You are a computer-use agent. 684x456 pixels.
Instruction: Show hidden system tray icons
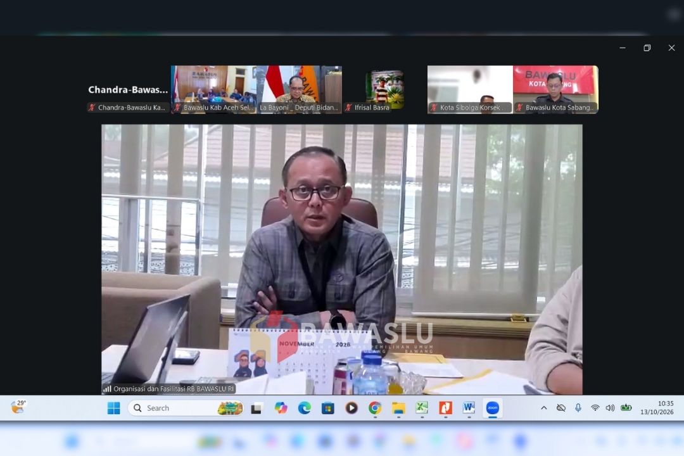coord(544,408)
